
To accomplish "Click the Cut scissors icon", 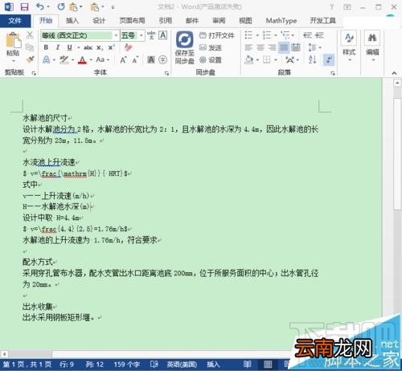I will [x=30, y=35].
